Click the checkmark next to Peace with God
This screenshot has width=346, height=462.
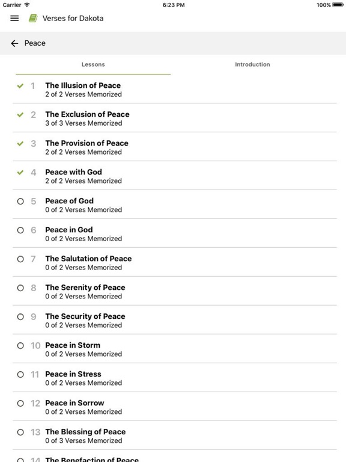click(x=20, y=173)
